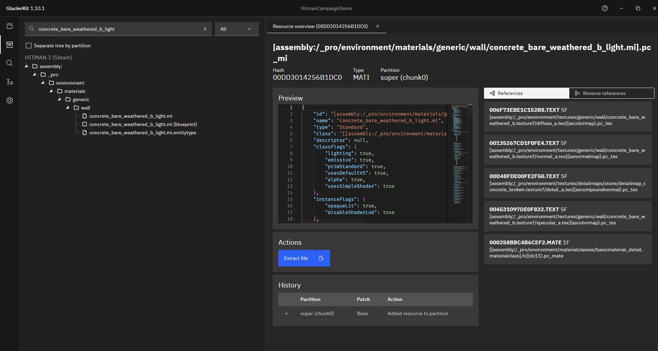Screen dimensions: 658x351
Task: Click the folder icon beside materials
Action: click(60, 91)
